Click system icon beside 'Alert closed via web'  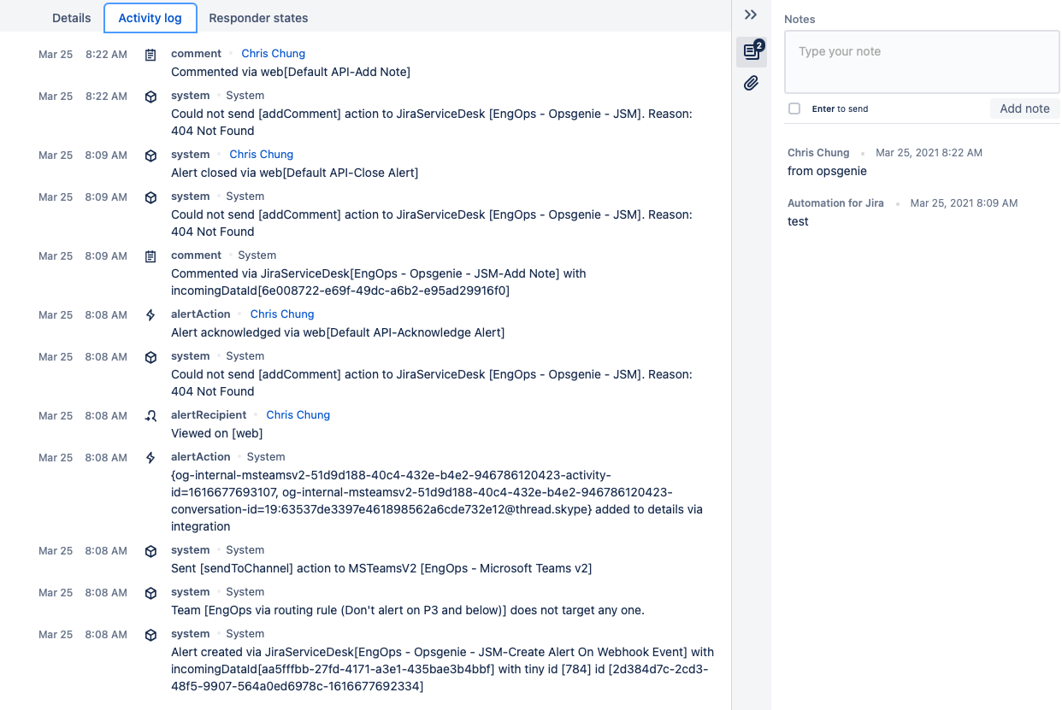pos(150,155)
